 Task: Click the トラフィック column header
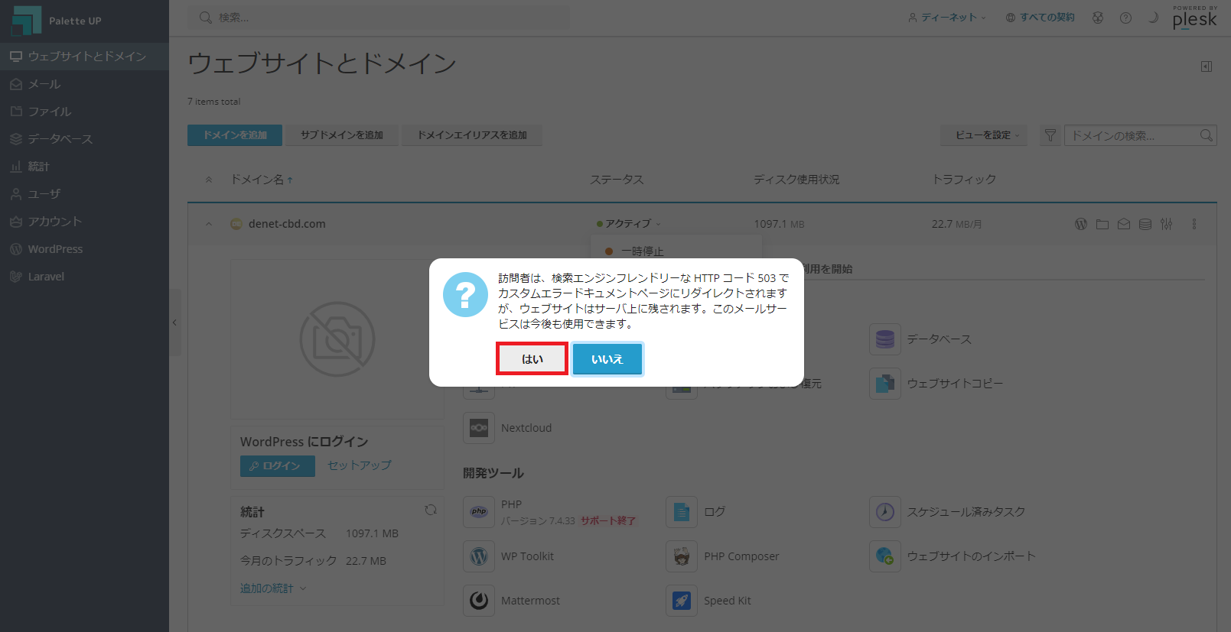tap(964, 180)
